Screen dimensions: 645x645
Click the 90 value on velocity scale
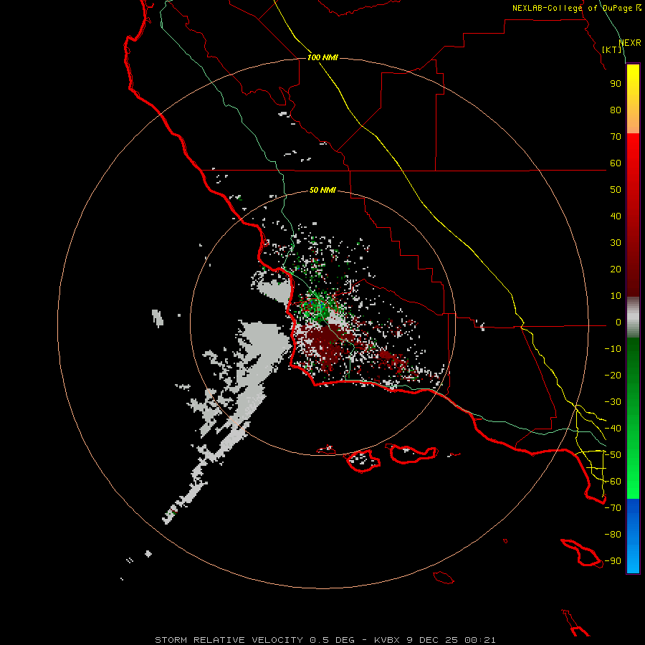point(616,84)
